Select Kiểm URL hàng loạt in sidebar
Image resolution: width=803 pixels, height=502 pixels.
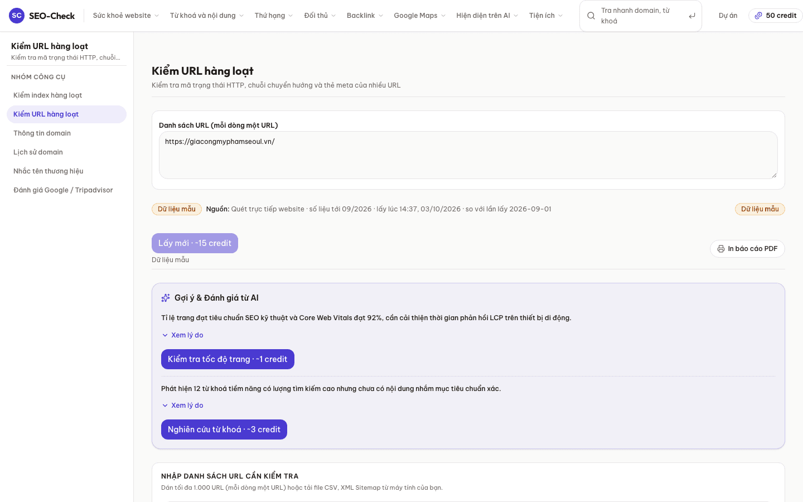click(67, 114)
